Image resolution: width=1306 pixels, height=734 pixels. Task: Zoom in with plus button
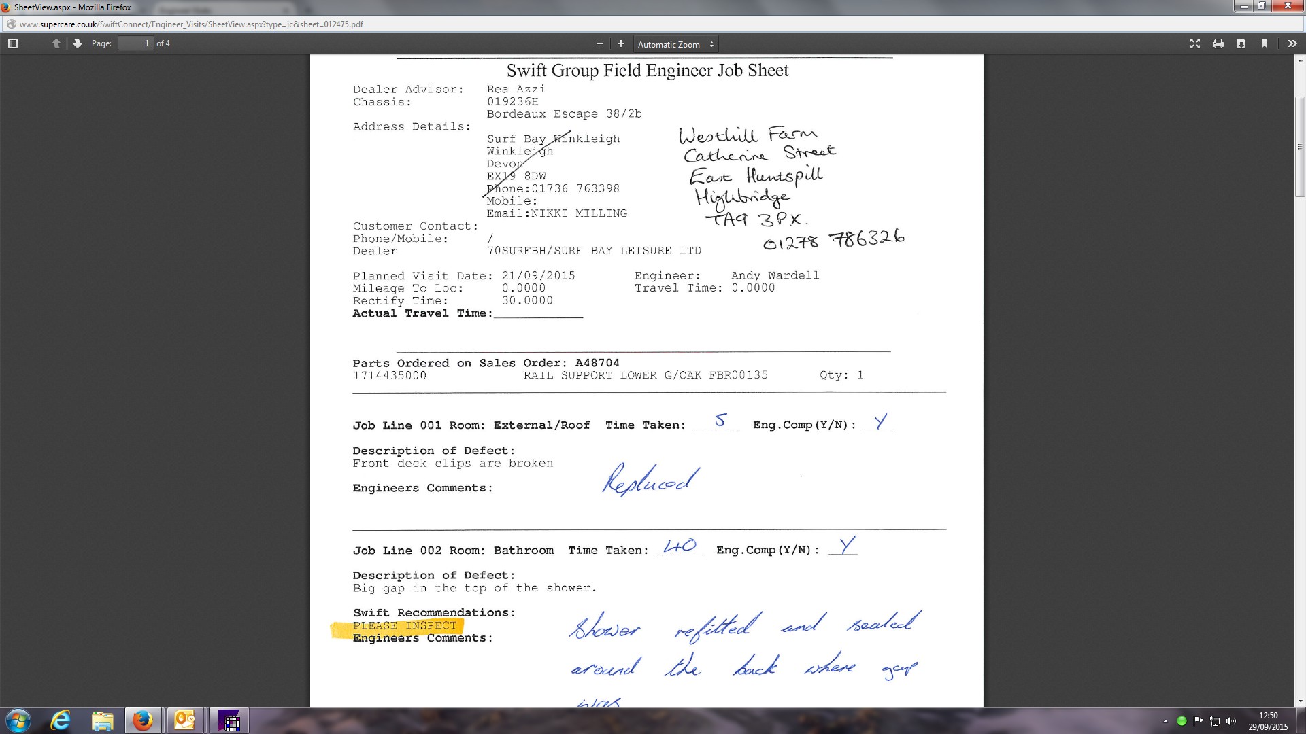point(620,43)
